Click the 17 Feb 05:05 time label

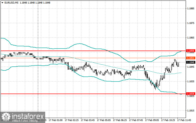tap(104, 120)
